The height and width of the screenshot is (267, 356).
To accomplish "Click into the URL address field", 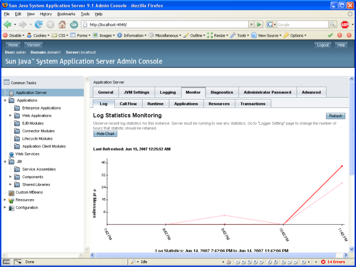I will (x=168, y=25).
